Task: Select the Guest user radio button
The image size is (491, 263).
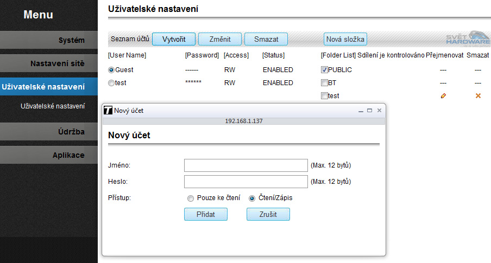Action: click(111, 70)
